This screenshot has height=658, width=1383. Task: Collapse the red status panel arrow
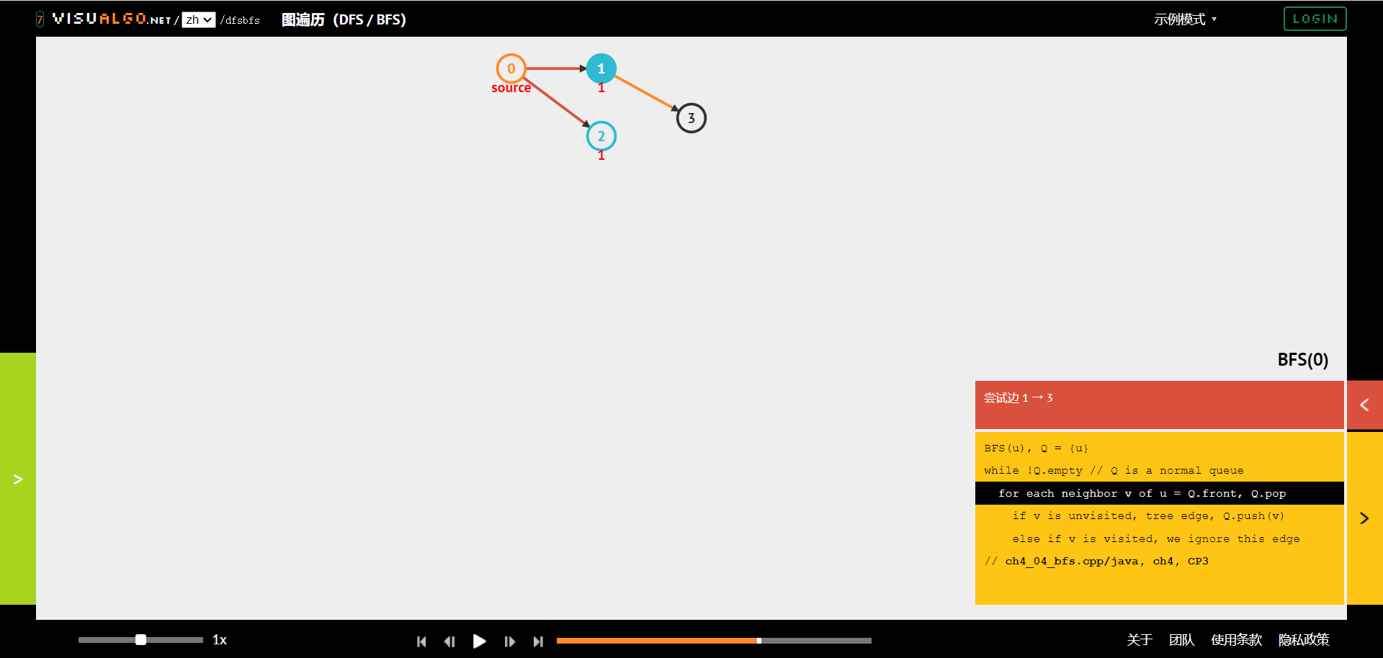[x=1364, y=405]
